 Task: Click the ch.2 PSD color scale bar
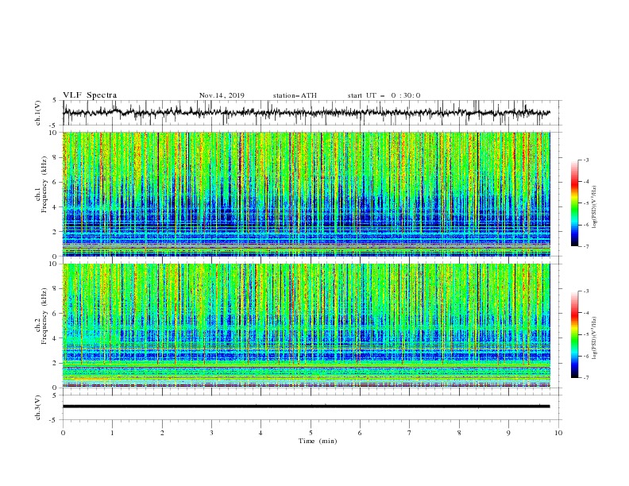(x=574, y=334)
